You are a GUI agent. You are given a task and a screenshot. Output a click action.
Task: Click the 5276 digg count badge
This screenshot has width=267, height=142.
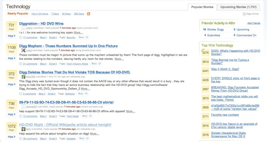pos(205,53)
